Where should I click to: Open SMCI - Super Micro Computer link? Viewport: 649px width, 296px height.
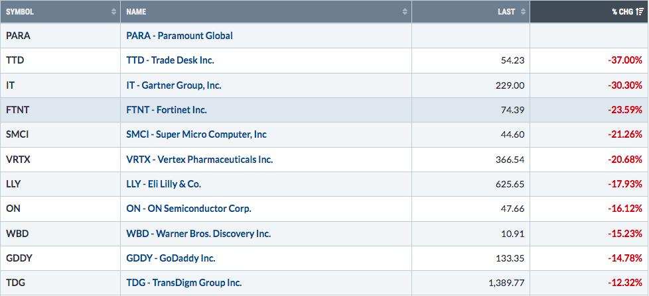coord(196,134)
